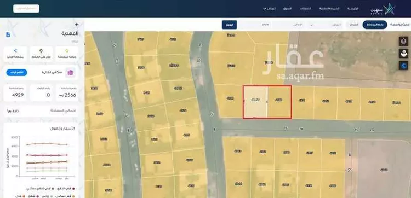411x198 pixels.
Task: Click the Suhail logo in the header
Action: pos(383,9)
